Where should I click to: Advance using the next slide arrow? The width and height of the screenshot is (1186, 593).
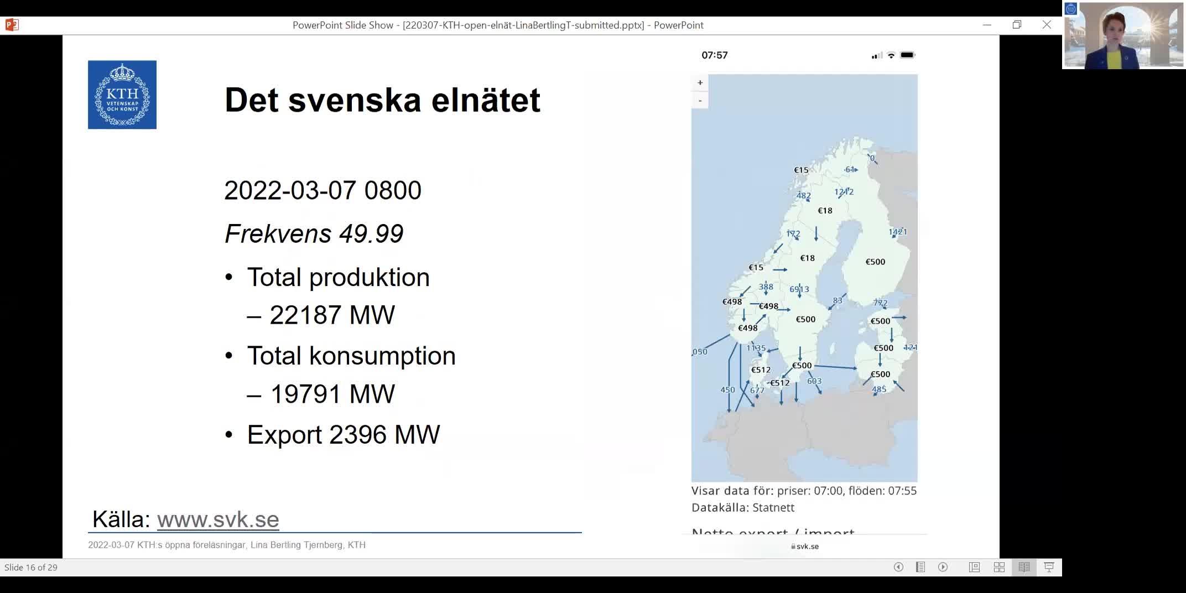(943, 567)
